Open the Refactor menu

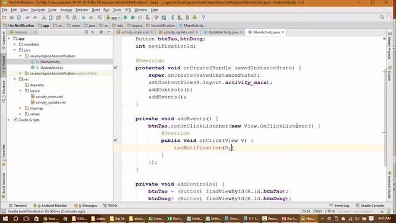(x=82, y=10)
